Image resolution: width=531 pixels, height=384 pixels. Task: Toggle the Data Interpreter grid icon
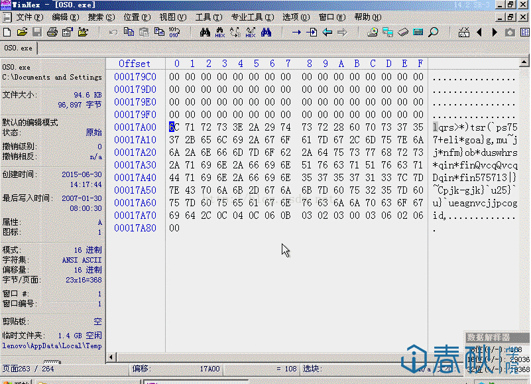click(525, 32)
